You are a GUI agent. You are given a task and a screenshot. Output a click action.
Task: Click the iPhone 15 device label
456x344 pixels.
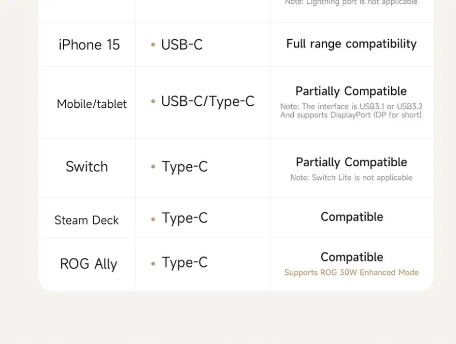89,45
